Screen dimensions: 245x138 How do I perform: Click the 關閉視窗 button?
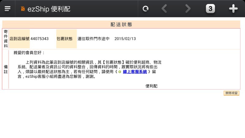232,93
